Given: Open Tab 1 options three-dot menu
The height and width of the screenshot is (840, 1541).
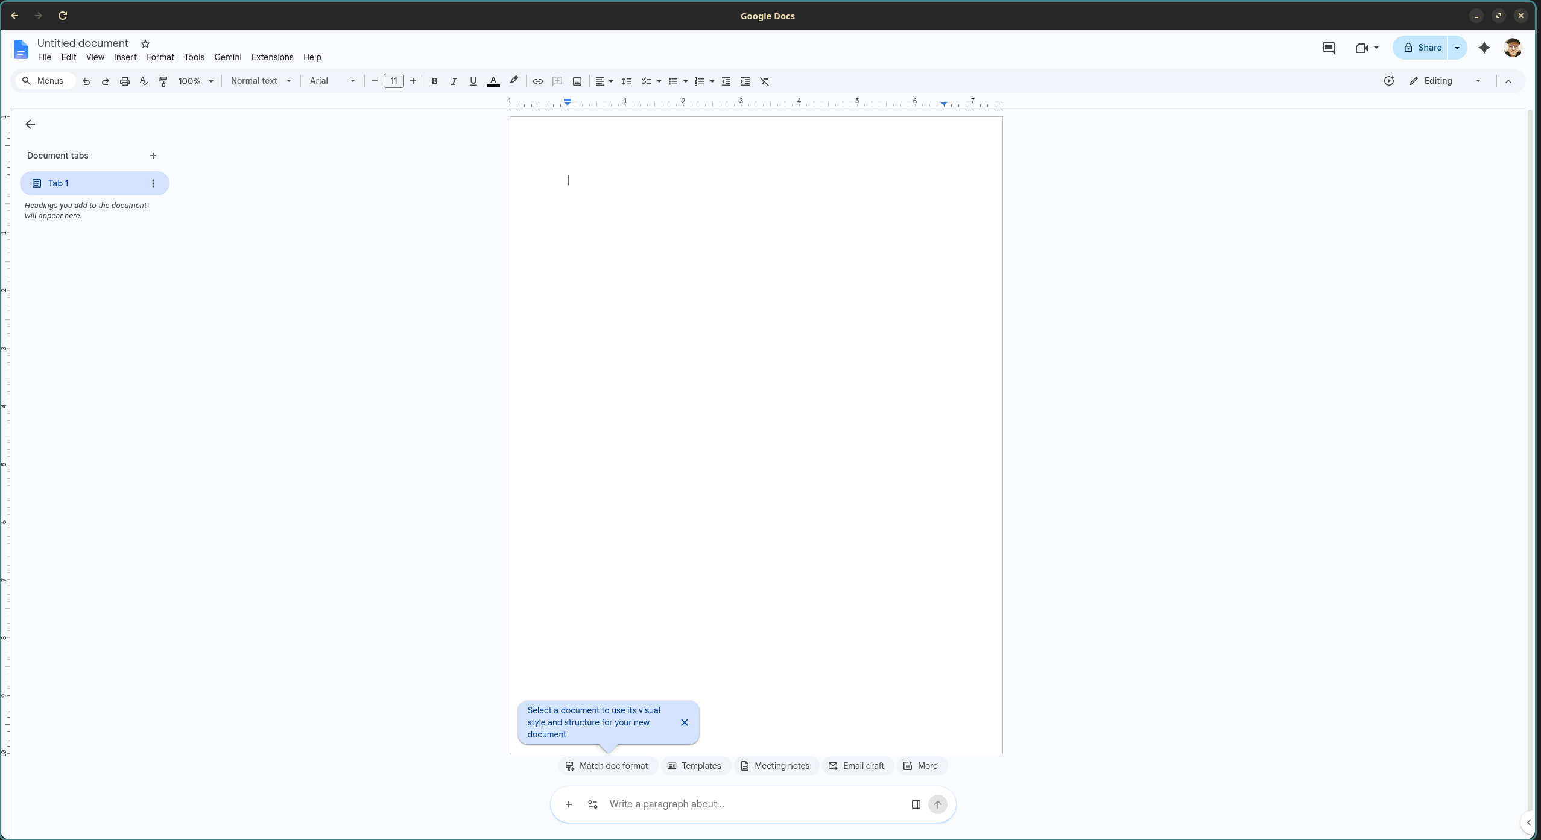Looking at the screenshot, I should pos(153,183).
